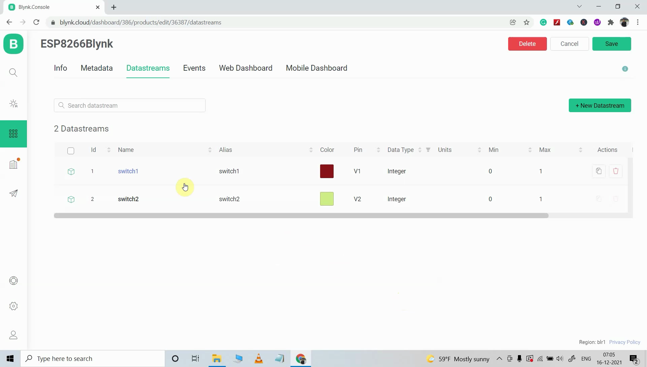Open the notification center on taskbar
This screenshot has width=647, height=367.
coord(634,359)
